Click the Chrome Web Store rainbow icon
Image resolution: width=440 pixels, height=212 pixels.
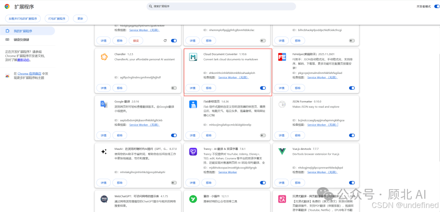(x=7, y=76)
